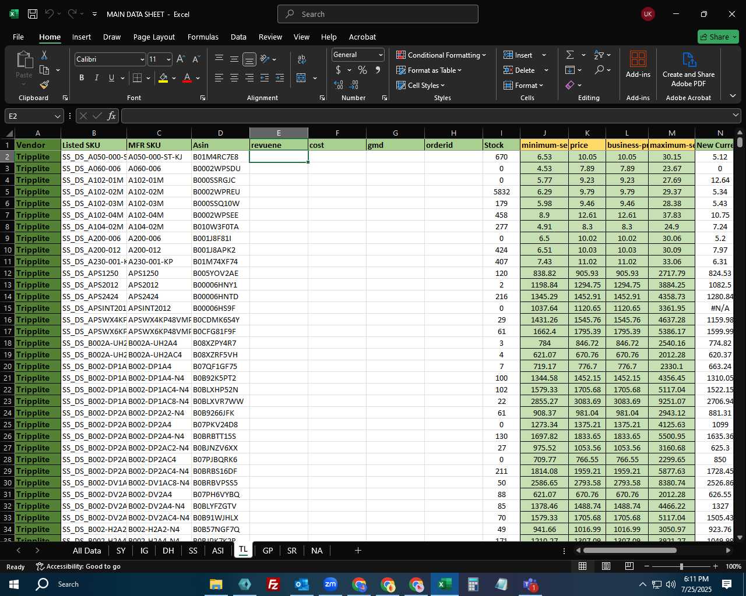
Task: Switch to Page Layout view icon
Action: (x=606, y=566)
